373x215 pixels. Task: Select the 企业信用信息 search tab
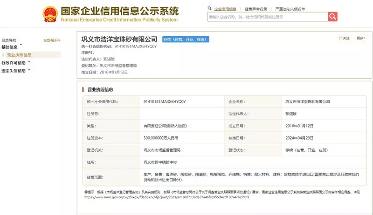pos(225,9)
